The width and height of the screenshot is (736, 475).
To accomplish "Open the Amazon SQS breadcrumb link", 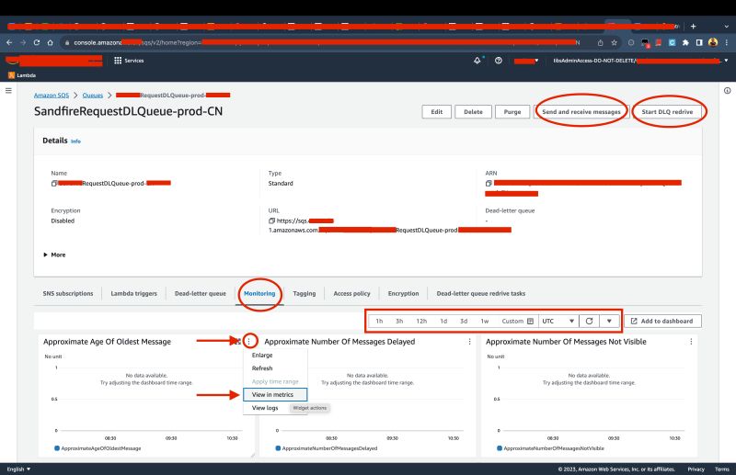I will (x=52, y=96).
